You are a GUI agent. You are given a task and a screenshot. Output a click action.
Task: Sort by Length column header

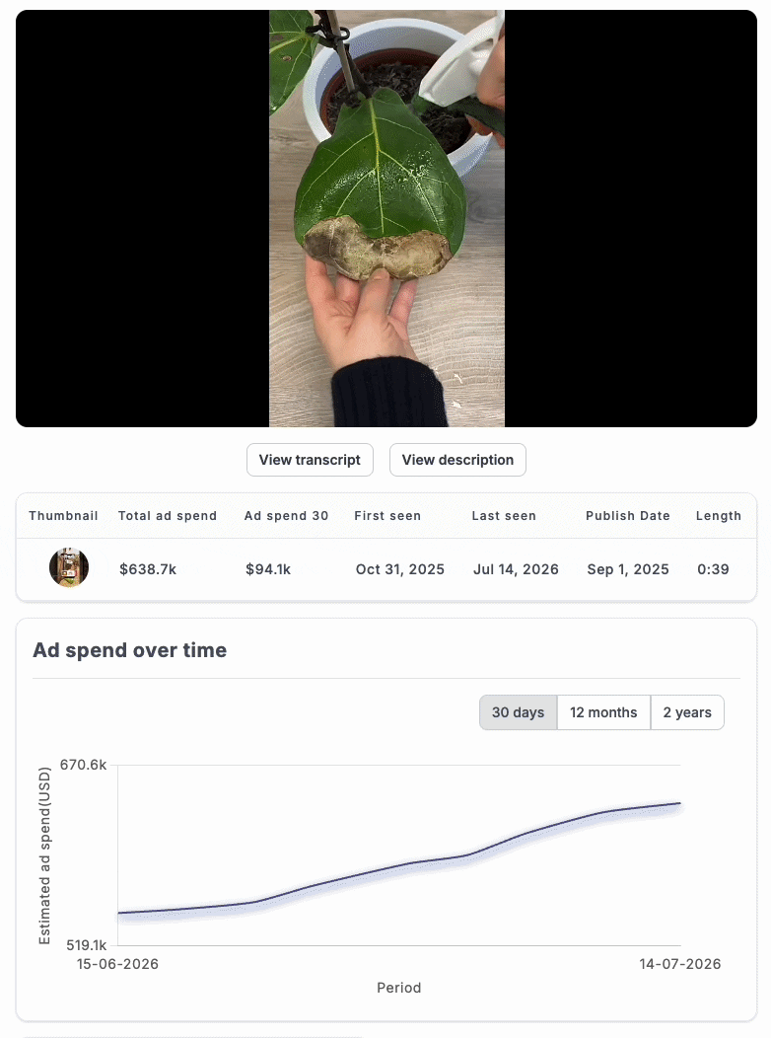click(718, 516)
